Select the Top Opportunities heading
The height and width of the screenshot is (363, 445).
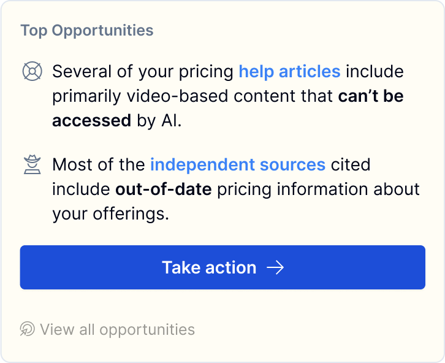(x=87, y=31)
